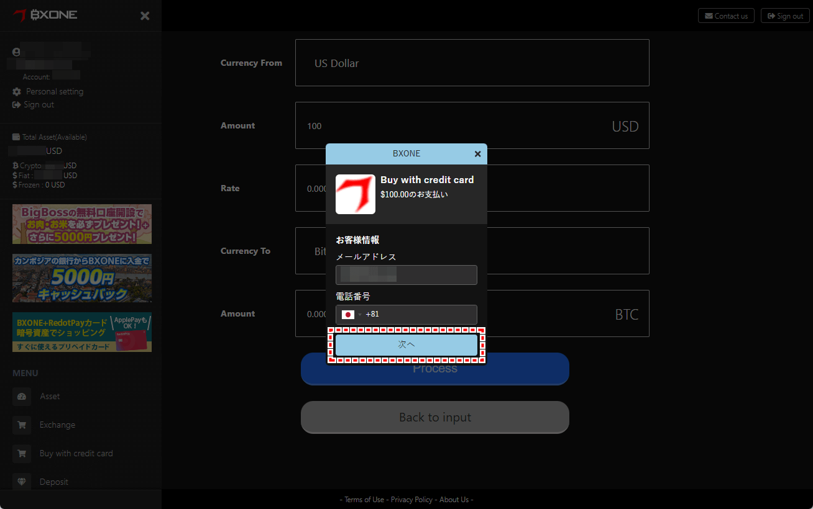Click the Currency From label

coord(251,63)
